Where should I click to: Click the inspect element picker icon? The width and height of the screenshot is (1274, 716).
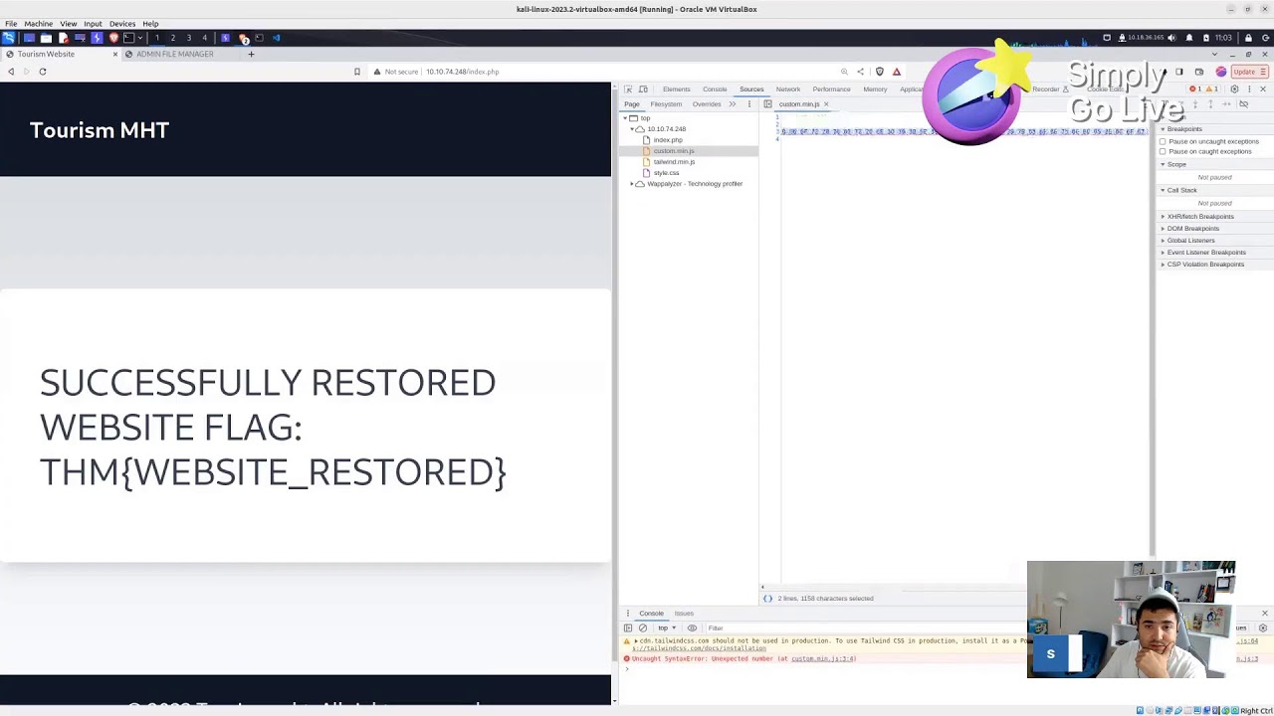(628, 89)
